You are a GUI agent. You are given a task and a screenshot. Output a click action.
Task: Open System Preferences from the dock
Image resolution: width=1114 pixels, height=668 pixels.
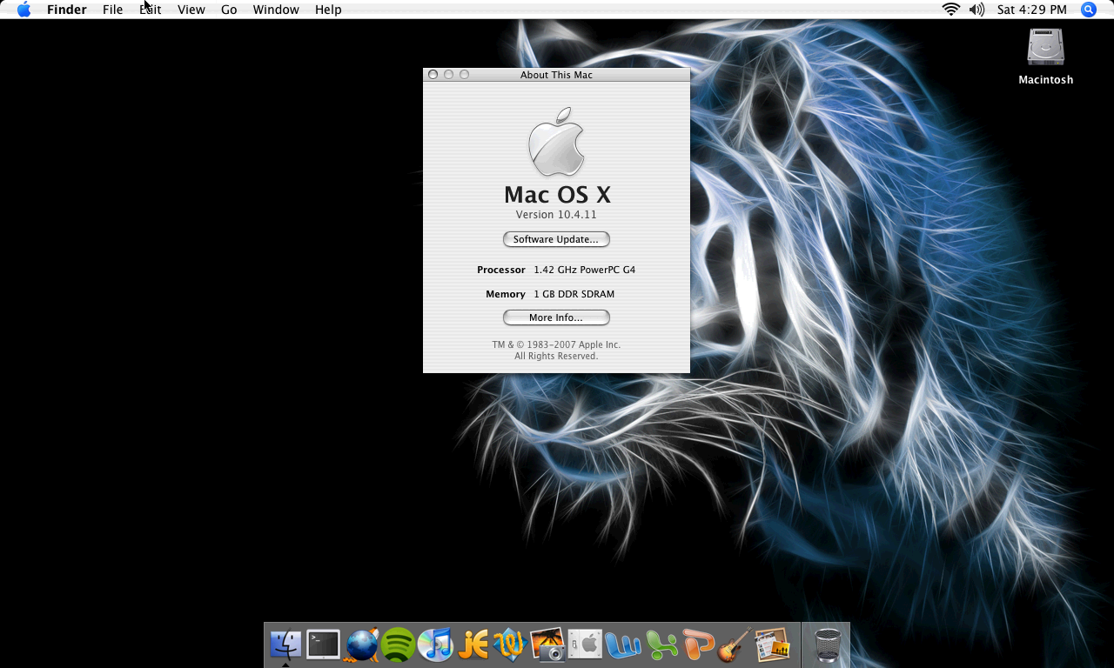click(586, 645)
